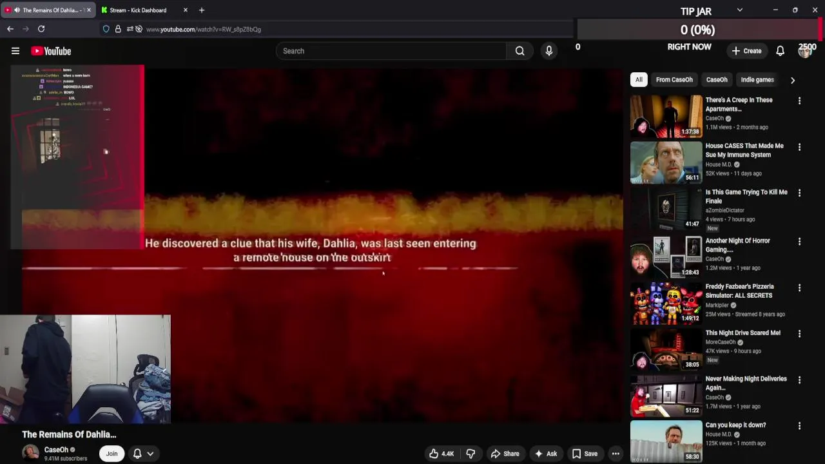Open more actions three-dot menu under video

(x=616, y=454)
